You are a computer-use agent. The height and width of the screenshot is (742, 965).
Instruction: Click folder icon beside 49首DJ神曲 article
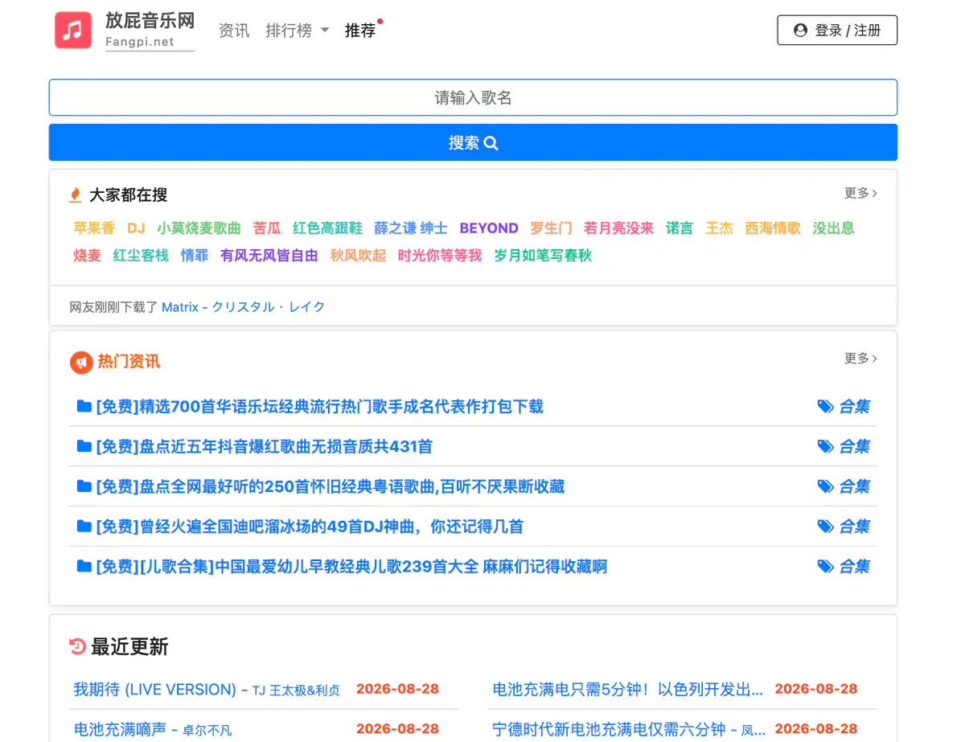pos(84,527)
